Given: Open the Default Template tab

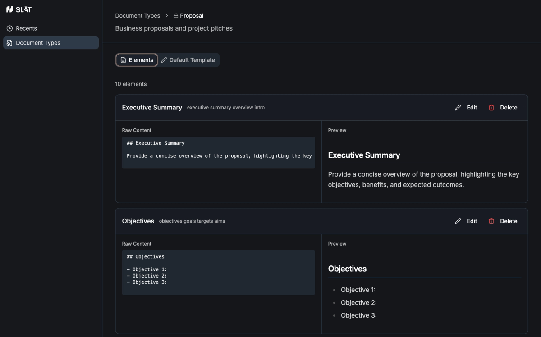Looking at the screenshot, I should (188, 60).
